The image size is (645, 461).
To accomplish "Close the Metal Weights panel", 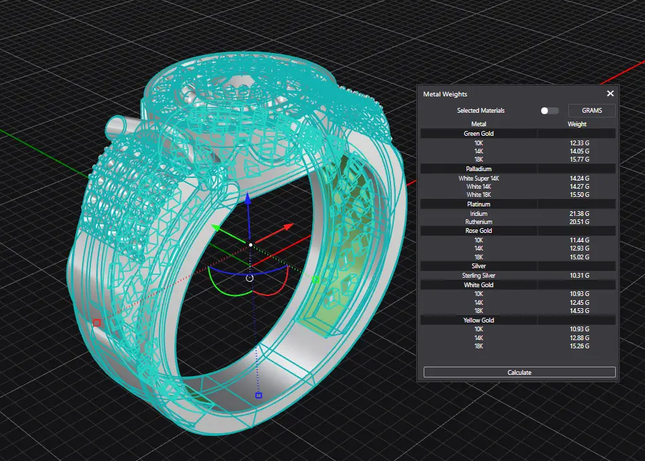I will tap(610, 94).
